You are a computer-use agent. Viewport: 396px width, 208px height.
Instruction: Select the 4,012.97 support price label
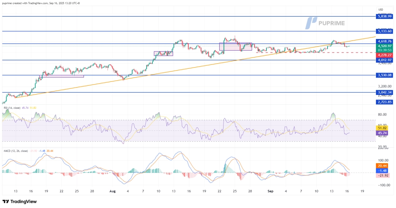click(384, 60)
